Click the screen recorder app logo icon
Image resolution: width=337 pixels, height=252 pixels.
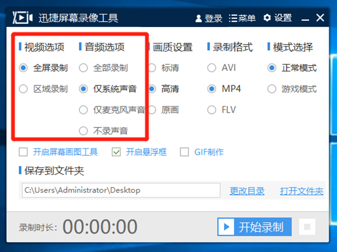point(23,18)
